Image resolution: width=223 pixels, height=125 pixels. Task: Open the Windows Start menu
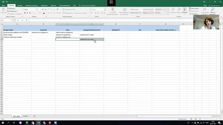(x=3, y=123)
